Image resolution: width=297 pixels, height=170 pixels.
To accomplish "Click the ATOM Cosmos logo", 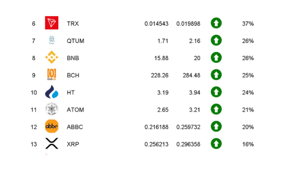I will click(51, 109).
